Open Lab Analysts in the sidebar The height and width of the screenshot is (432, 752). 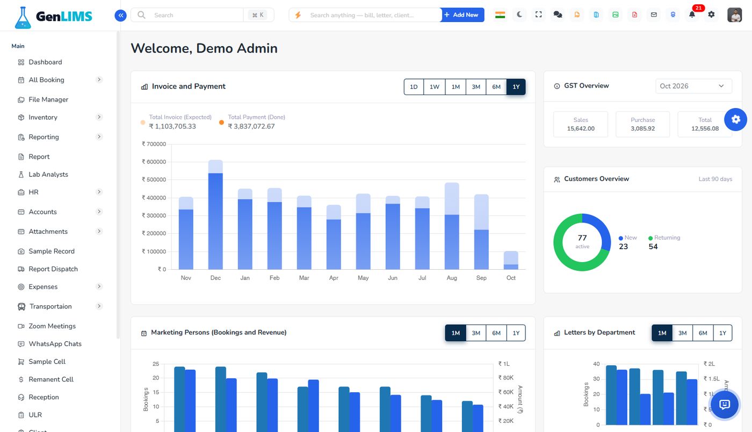(x=48, y=174)
